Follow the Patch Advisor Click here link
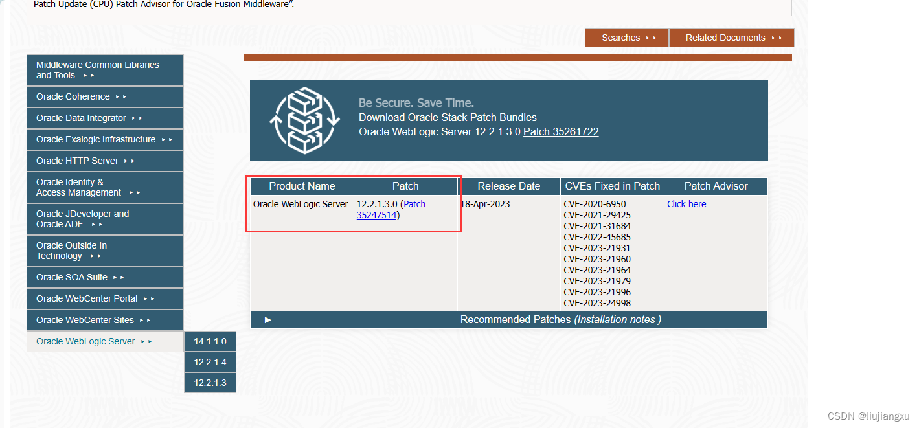This screenshot has width=919, height=428. (686, 204)
